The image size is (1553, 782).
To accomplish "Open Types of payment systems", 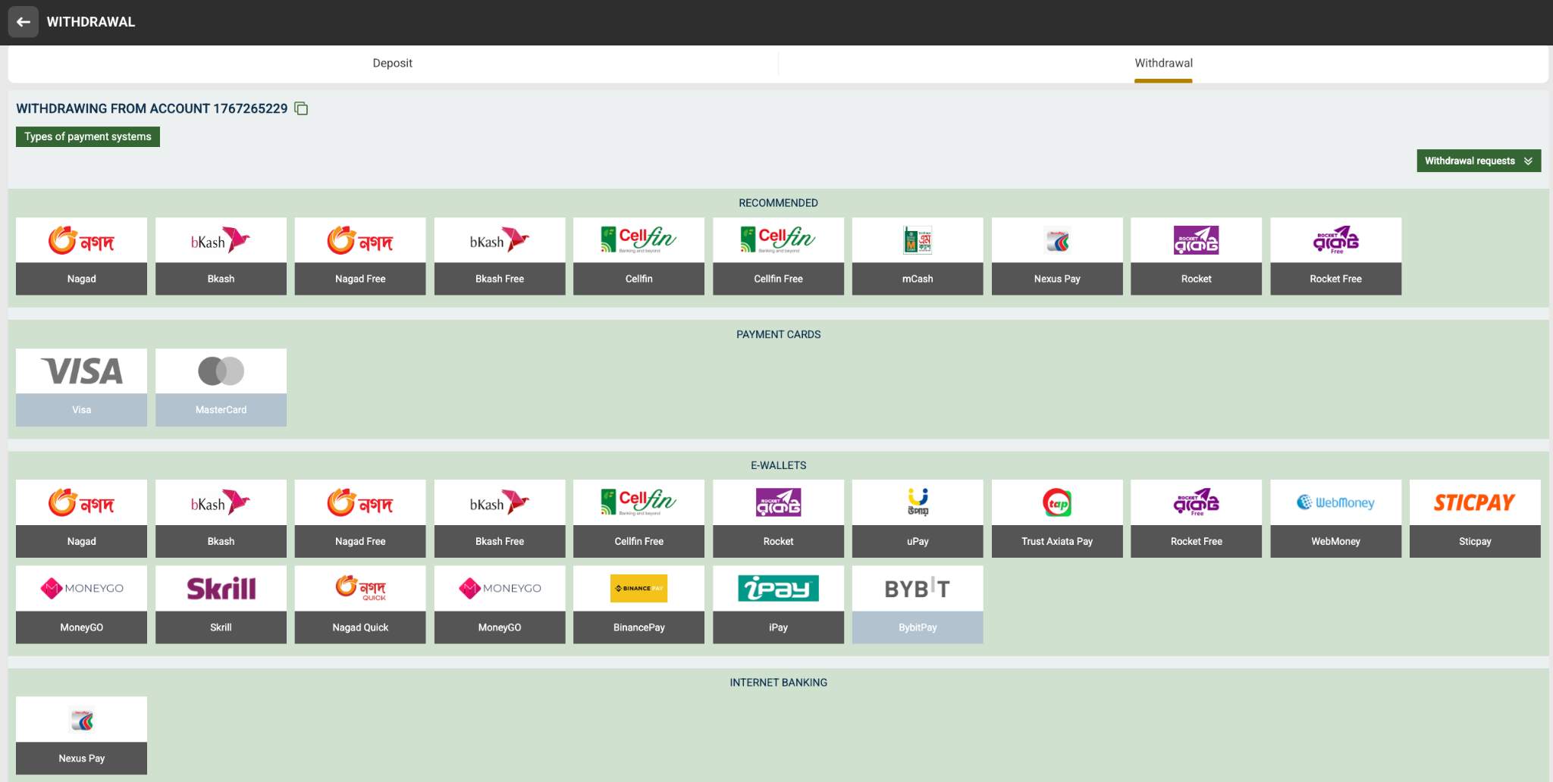I will [x=88, y=136].
